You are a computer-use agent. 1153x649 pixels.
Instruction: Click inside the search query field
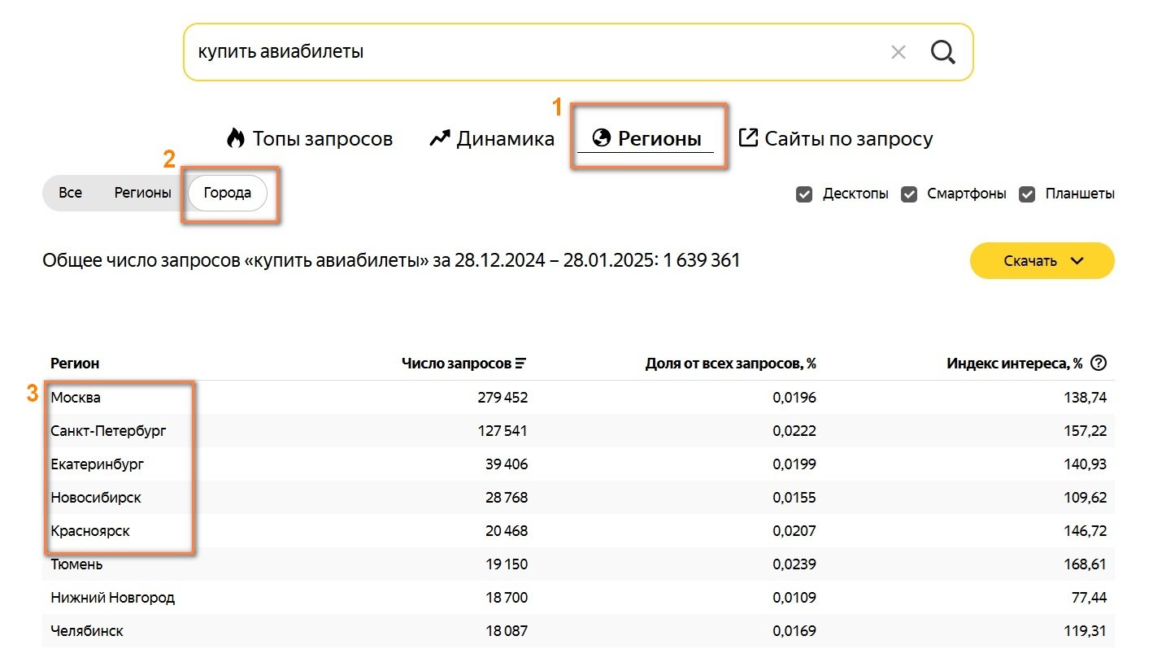coord(529,52)
